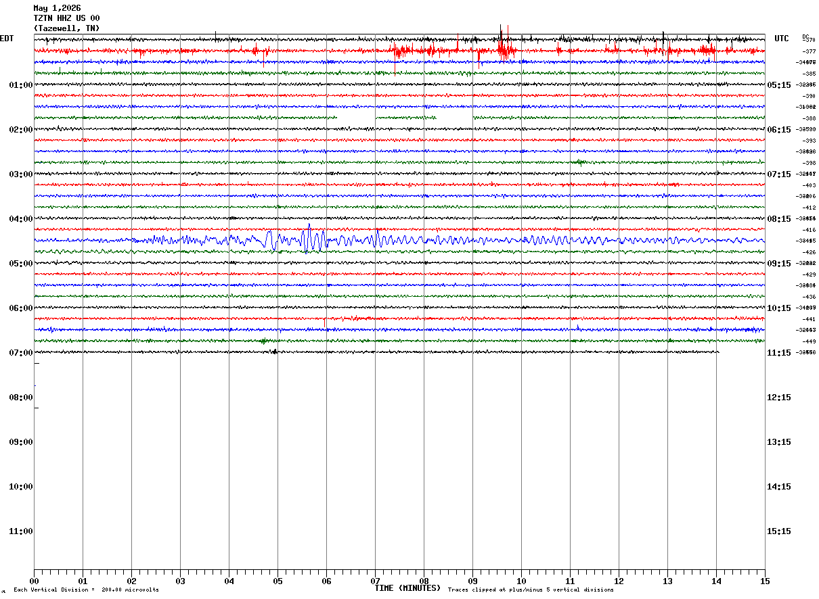Click the UTC column header
Image resolution: width=819 pixels, height=599 pixels.
click(782, 39)
